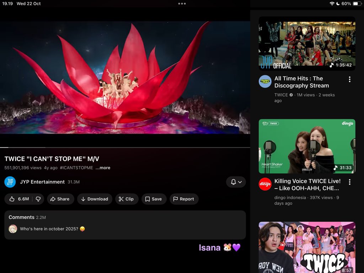Tap the '31.3M' subscriber count
Image resolution: width=364 pixels, height=273 pixels.
tap(74, 182)
